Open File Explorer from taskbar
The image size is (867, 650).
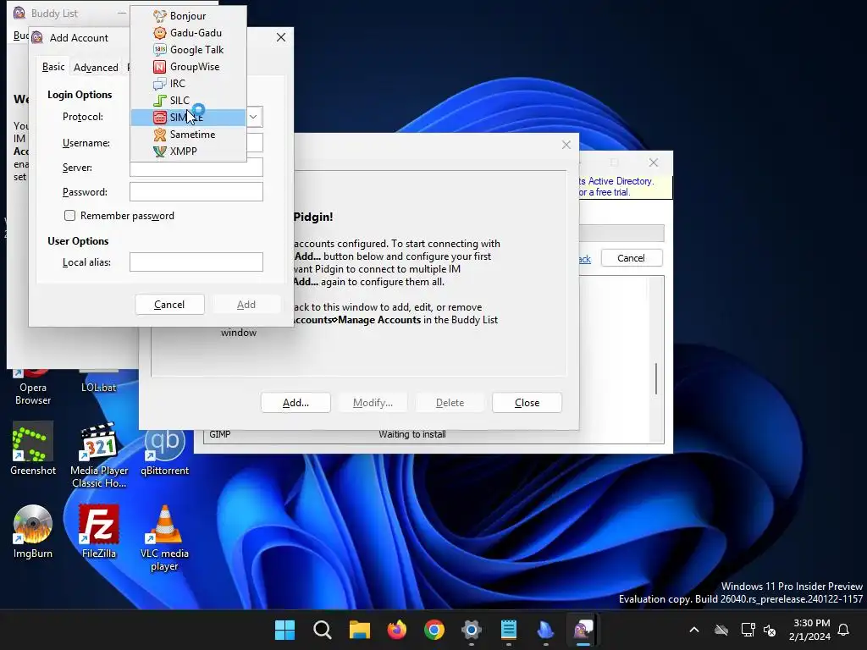tap(359, 630)
